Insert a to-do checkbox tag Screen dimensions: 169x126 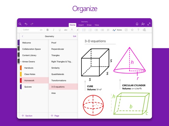tap(126, 30)
